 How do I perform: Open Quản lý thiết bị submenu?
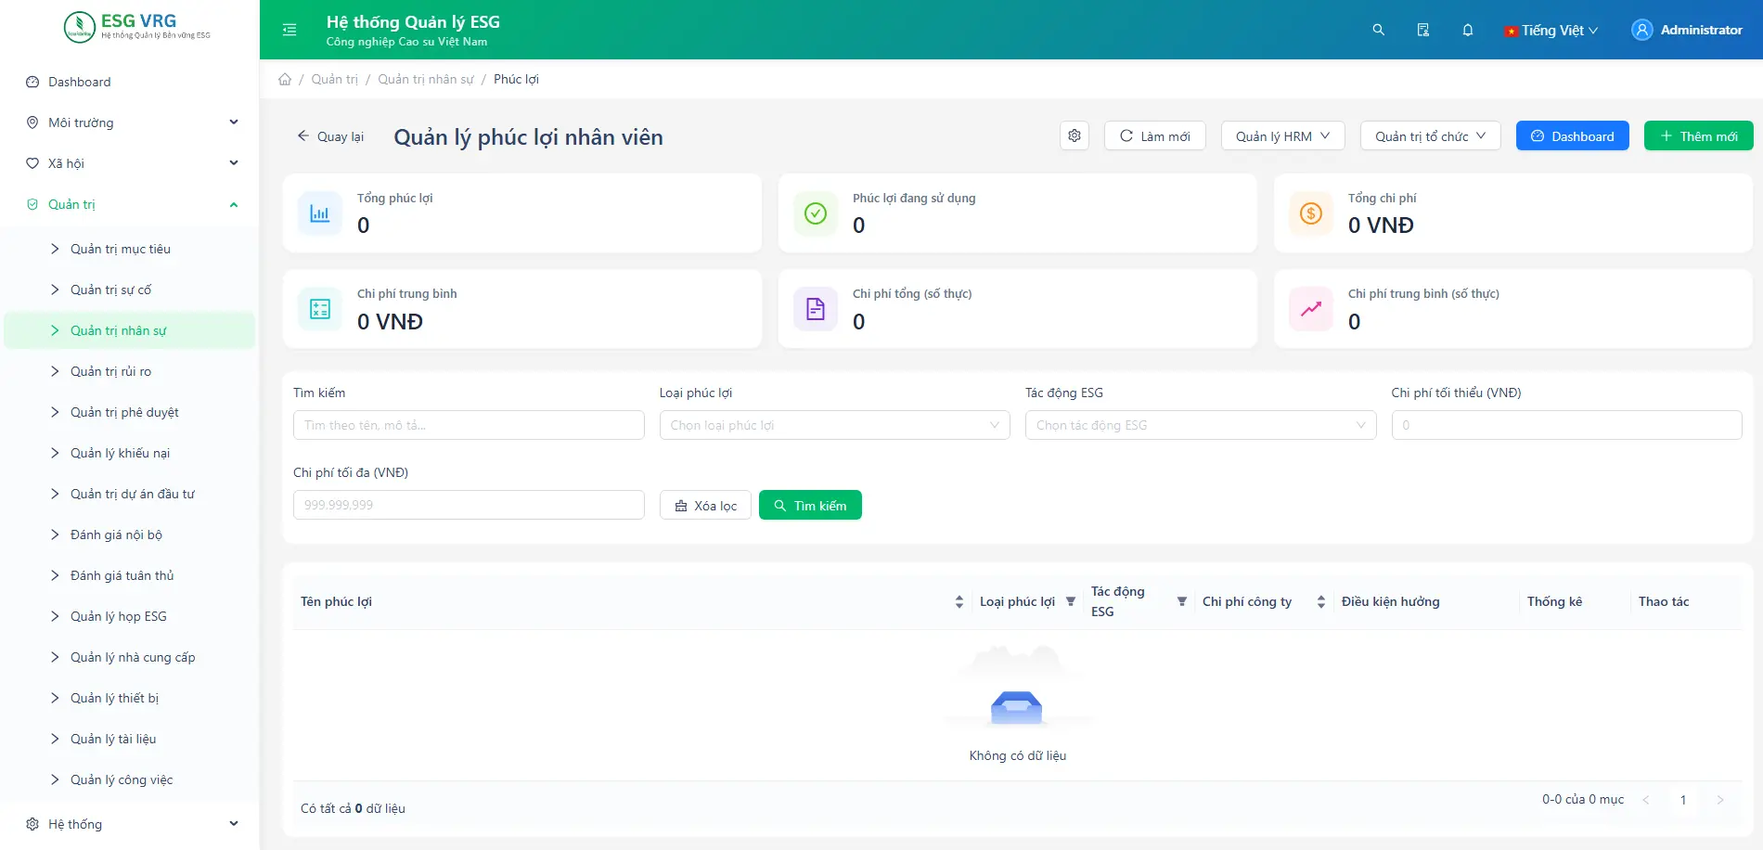130,698
